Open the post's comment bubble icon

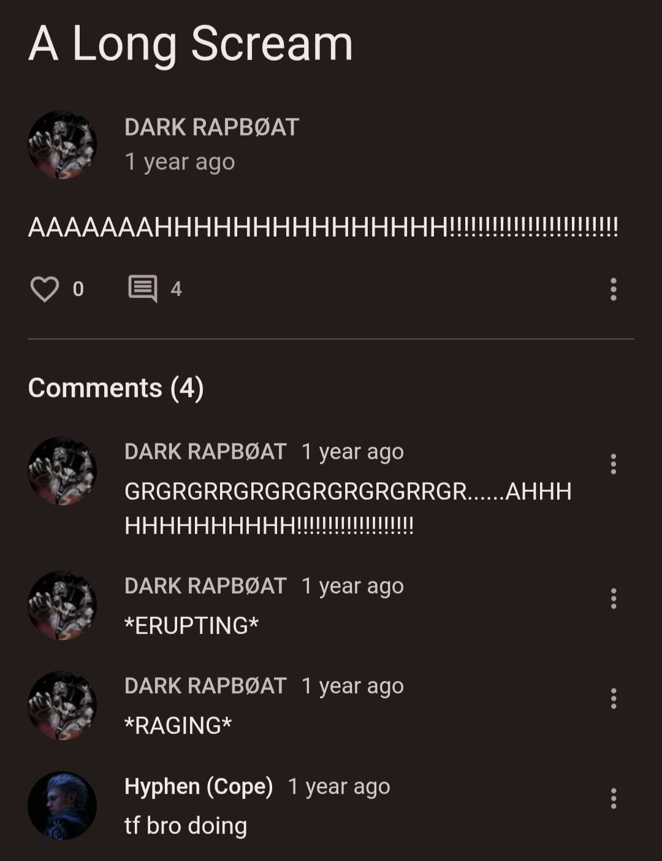pos(142,289)
